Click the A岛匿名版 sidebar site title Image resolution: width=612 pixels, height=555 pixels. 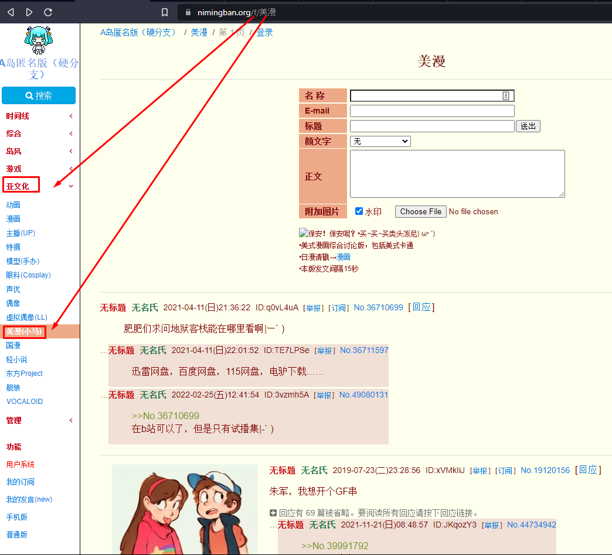point(39,68)
